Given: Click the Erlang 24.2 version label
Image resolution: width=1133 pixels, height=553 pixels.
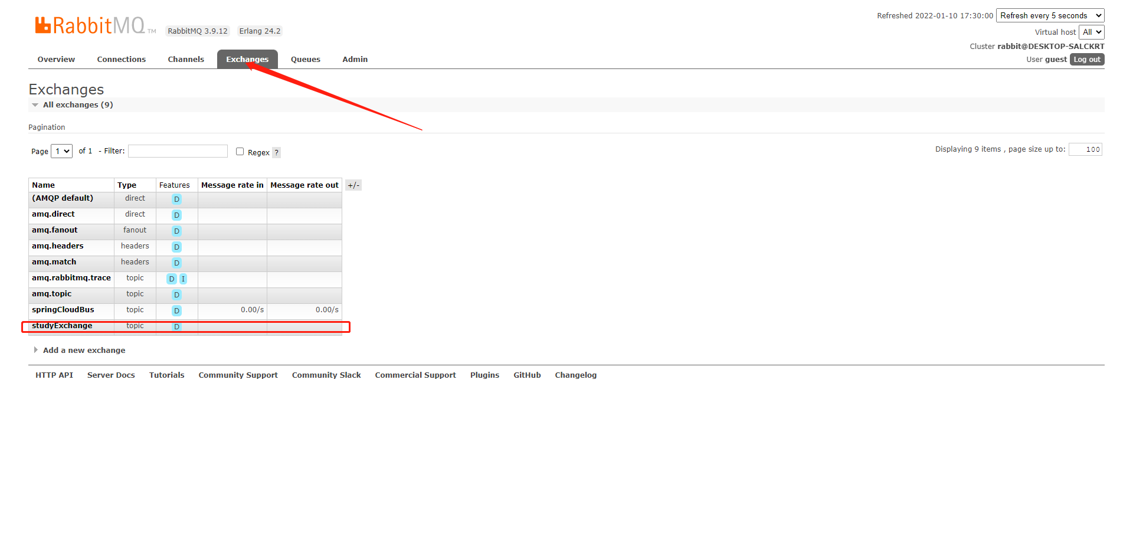Looking at the screenshot, I should tap(260, 31).
